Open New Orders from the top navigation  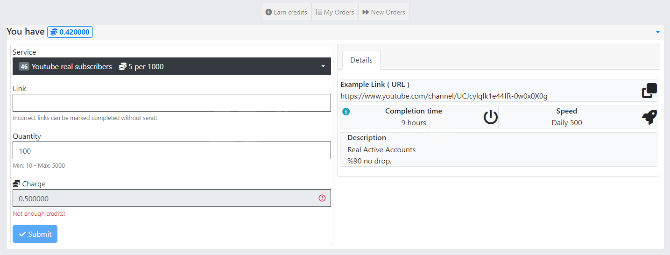[x=384, y=12]
